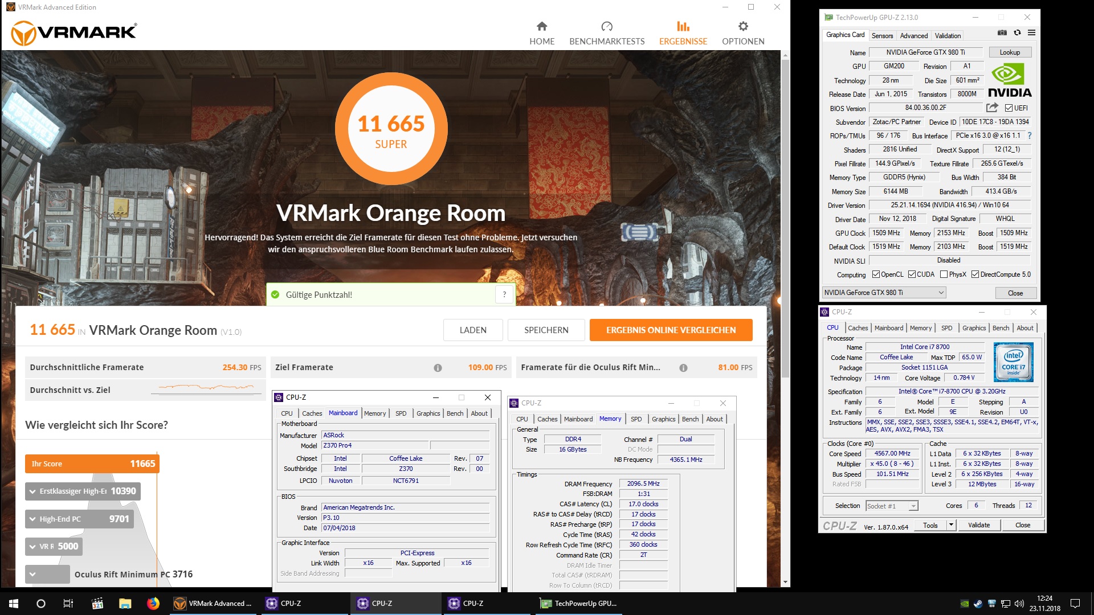
Task: Click the Tools button in CPU-Z
Action: [930, 525]
